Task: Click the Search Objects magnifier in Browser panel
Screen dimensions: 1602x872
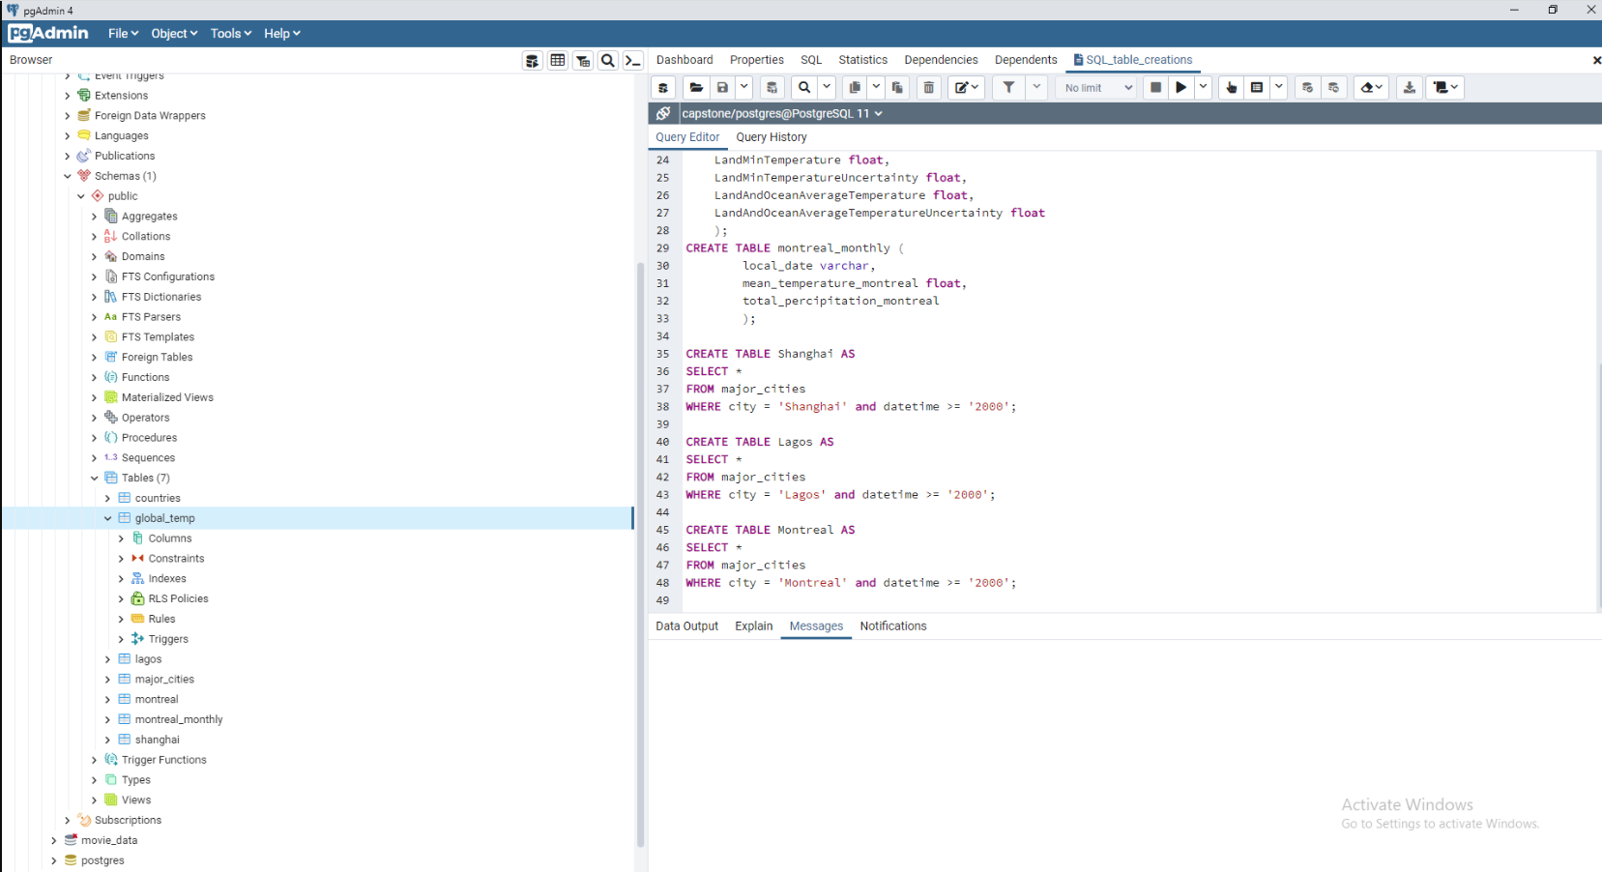Action: point(608,61)
